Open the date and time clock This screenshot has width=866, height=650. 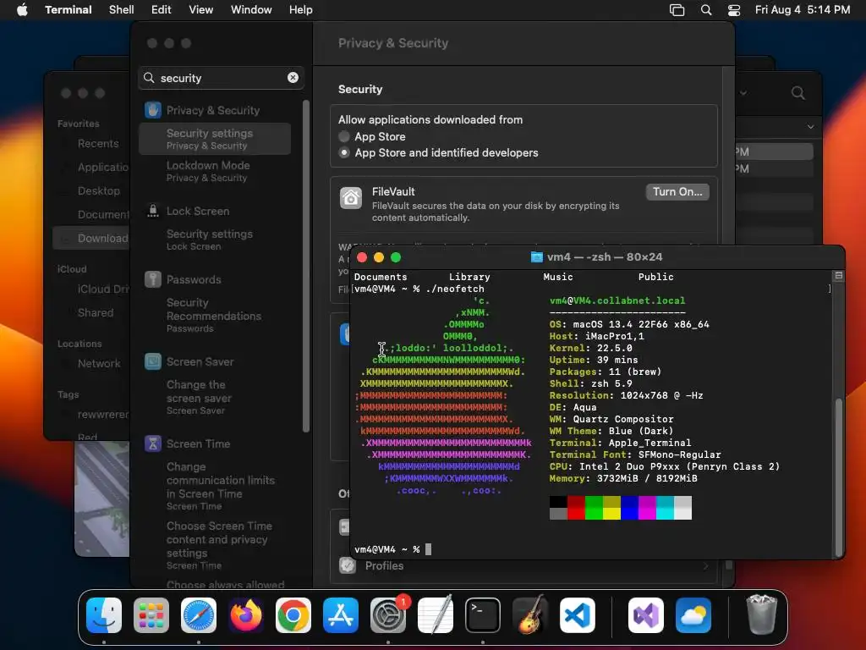[x=803, y=10]
